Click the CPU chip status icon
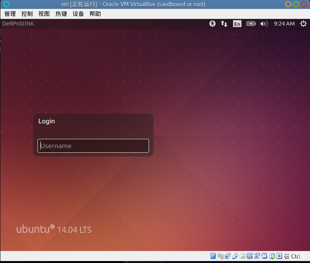This screenshot has height=263, width=310. point(265,256)
